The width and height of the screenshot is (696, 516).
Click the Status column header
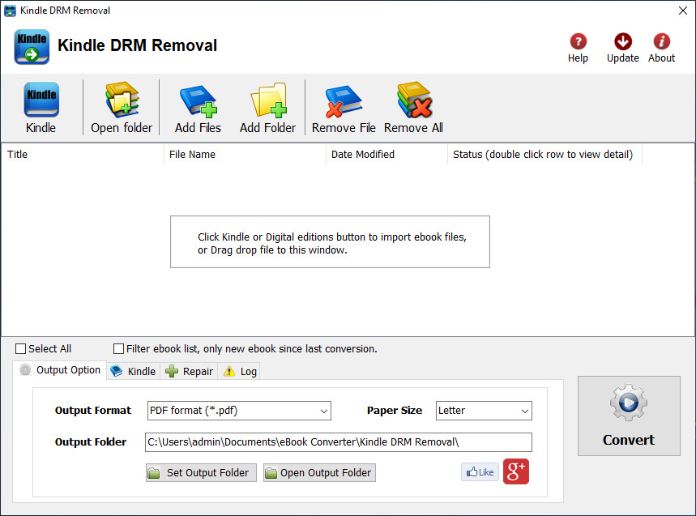coord(544,154)
